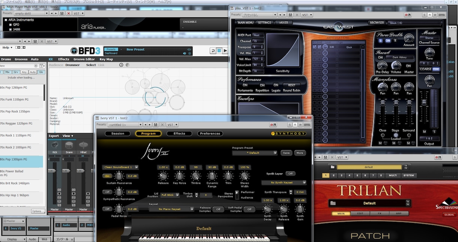
Task: Click the keyboard icon in play_VST toolbar
Action: tap(441, 15)
